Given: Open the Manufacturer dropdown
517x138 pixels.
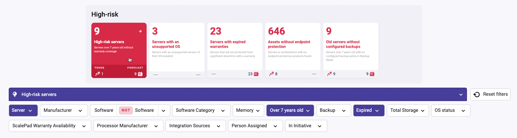Looking at the screenshot, I should [x=64, y=110].
